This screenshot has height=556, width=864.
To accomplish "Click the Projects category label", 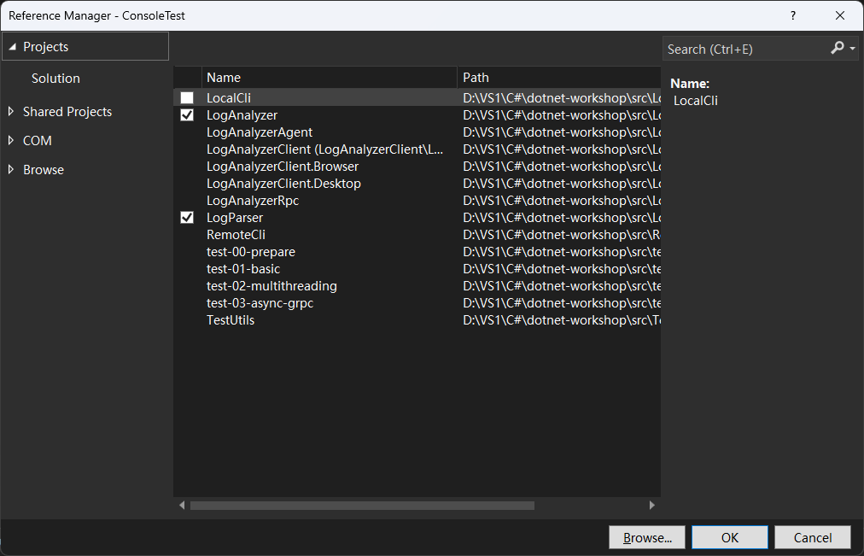I will point(46,47).
